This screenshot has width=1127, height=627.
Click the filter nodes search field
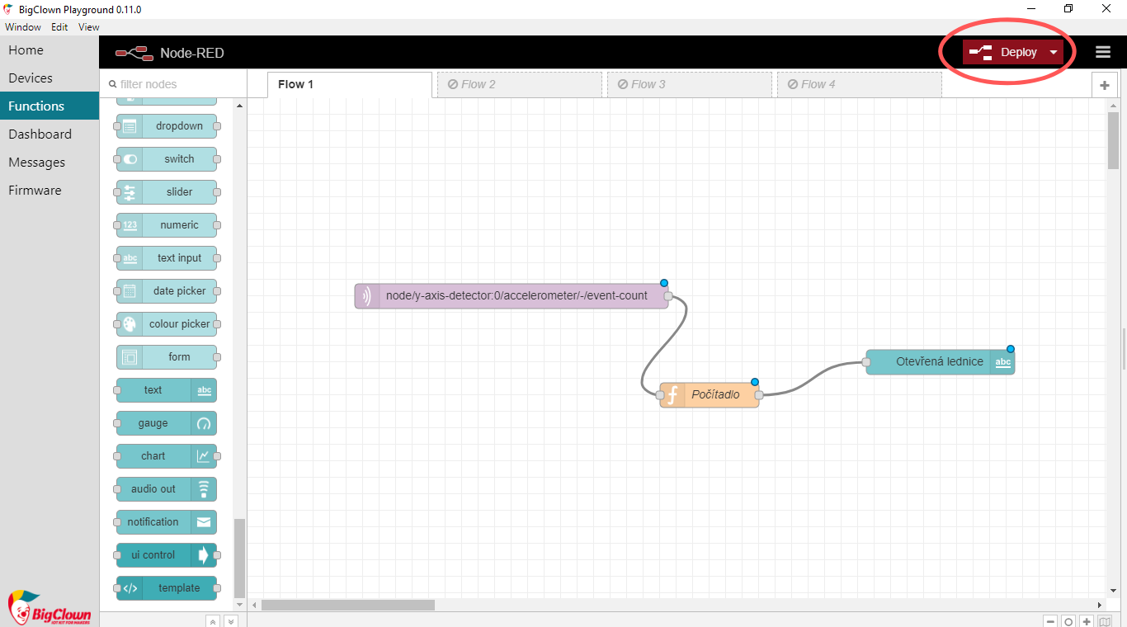click(x=173, y=84)
